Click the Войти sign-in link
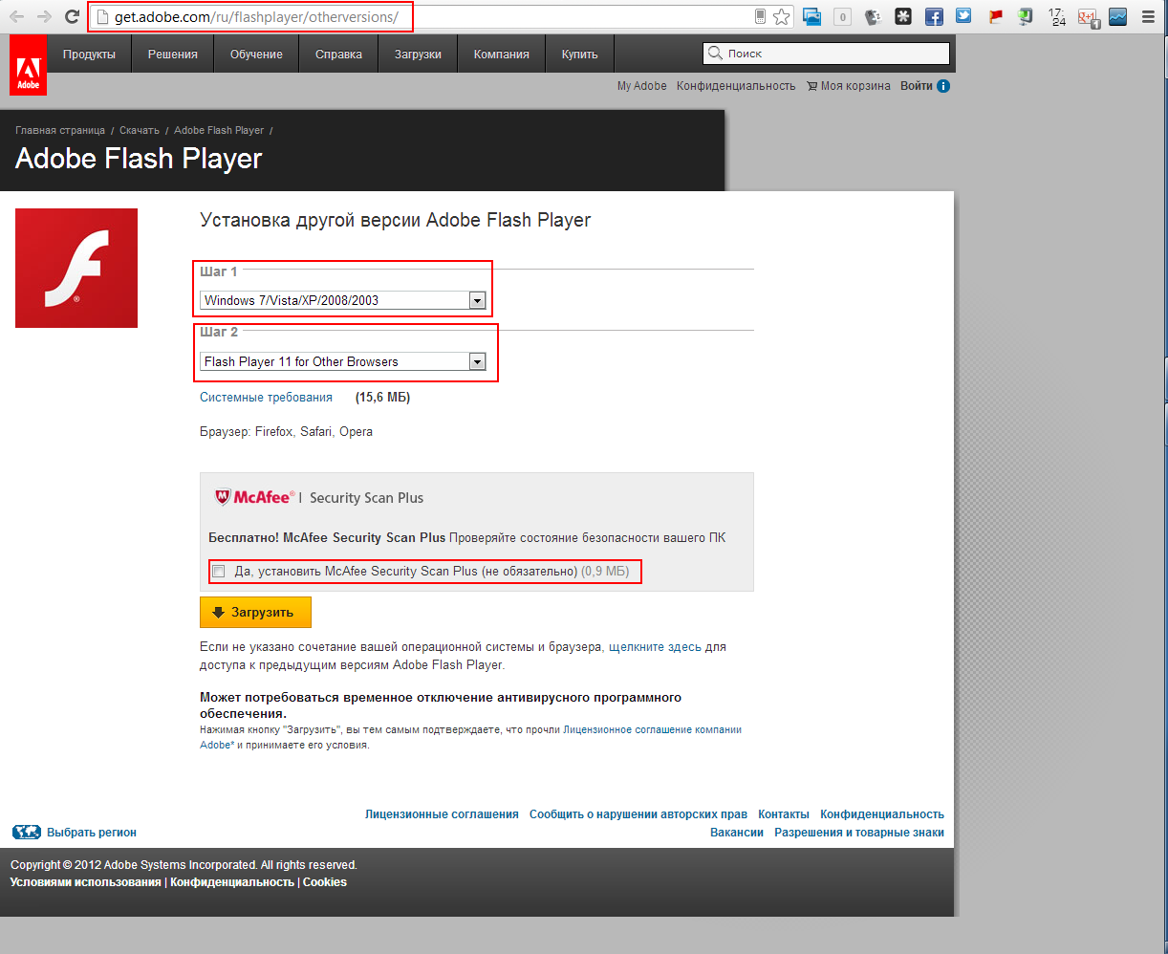This screenshot has width=1168, height=954. pos(916,86)
